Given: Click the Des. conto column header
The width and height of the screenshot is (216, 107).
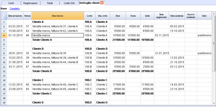Looking at the screenshot, I should [103, 16].
